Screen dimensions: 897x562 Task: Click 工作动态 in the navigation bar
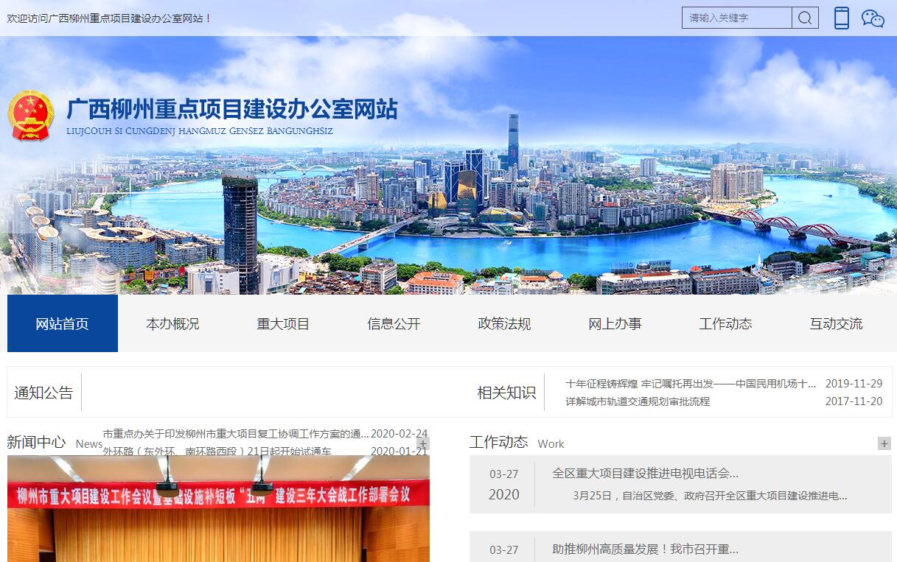pos(725,323)
